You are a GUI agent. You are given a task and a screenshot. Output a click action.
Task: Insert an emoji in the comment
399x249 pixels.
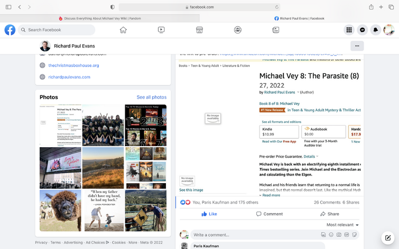click(331, 235)
